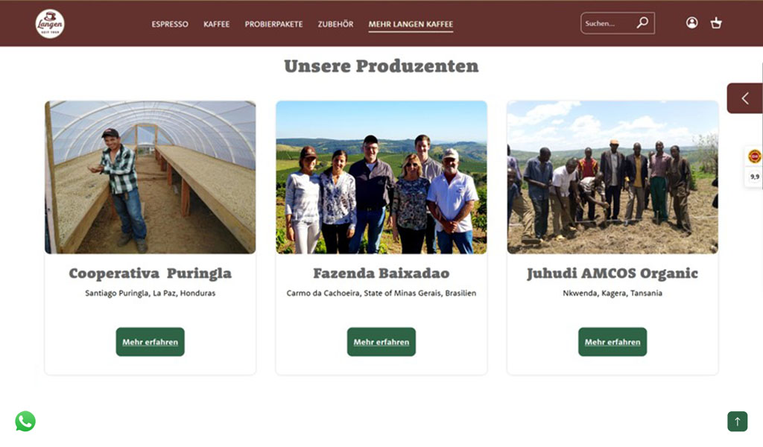Click Mehr erfahren for Juhudi AMCOS Organic
Image resolution: width=763 pixels, height=447 pixels.
[612, 342]
